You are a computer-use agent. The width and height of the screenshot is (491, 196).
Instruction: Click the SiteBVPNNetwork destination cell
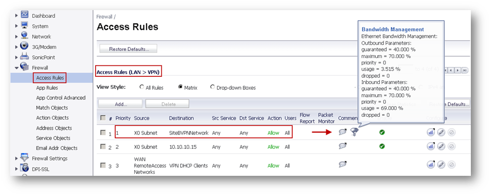click(x=189, y=133)
